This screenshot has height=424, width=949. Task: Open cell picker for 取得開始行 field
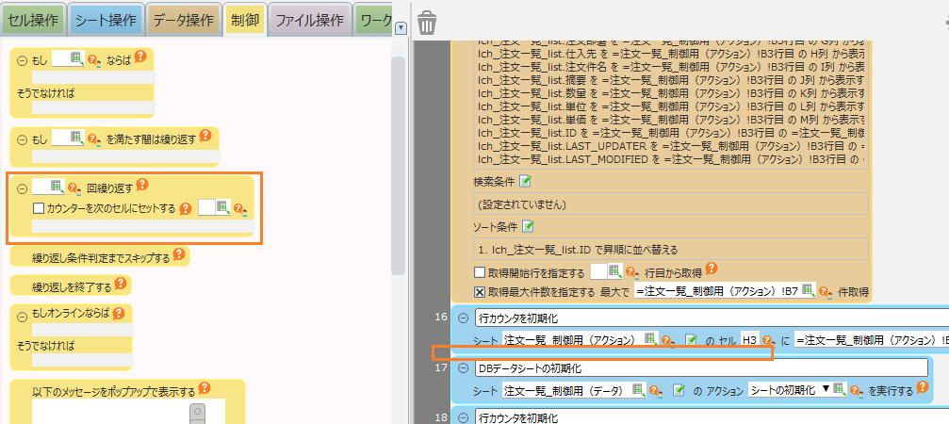tap(614, 270)
